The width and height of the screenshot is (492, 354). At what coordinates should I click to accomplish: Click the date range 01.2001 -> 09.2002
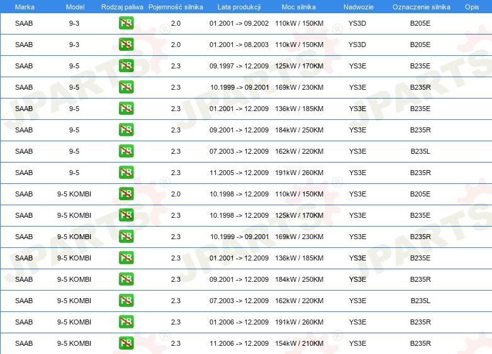point(239,23)
